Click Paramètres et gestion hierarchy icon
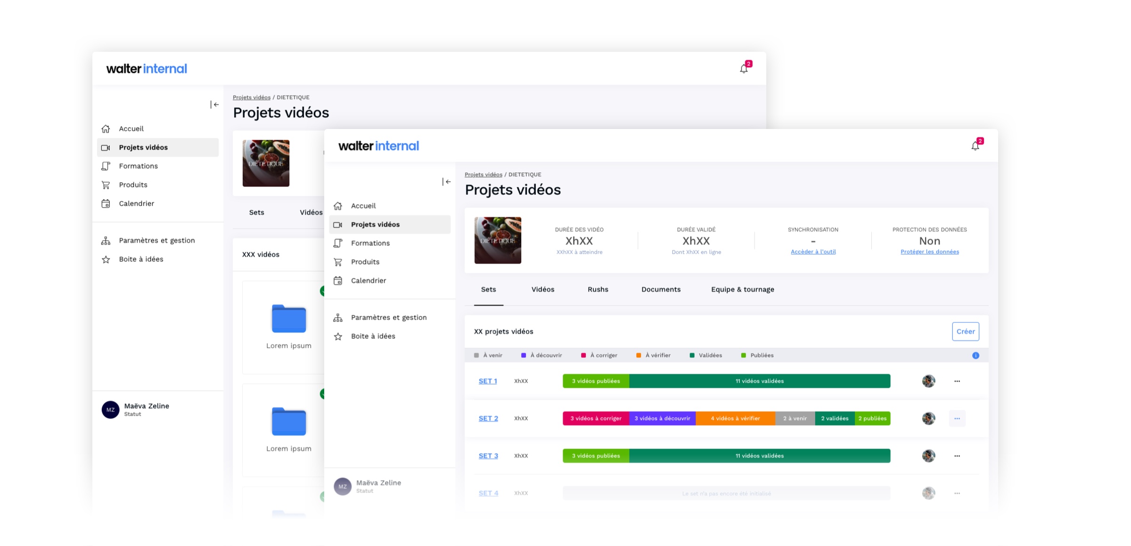 point(338,318)
